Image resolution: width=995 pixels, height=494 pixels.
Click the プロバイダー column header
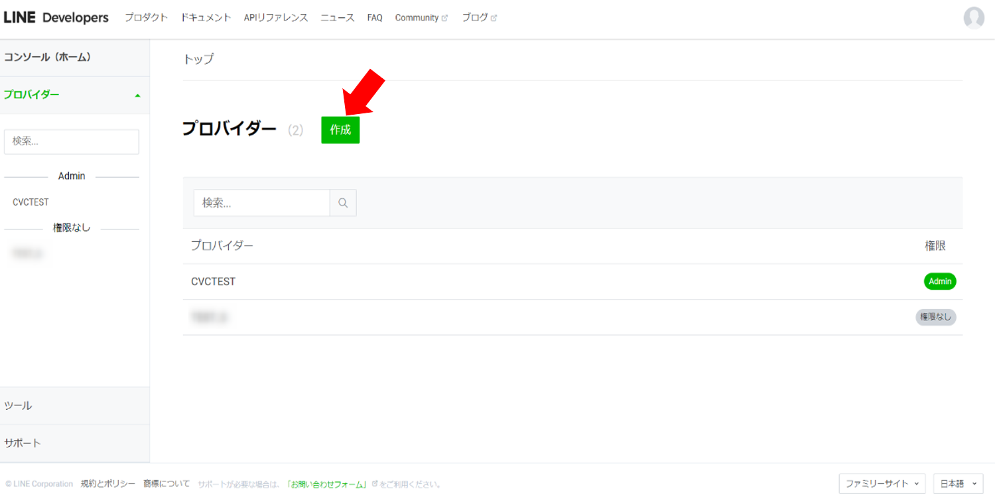tap(222, 246)
